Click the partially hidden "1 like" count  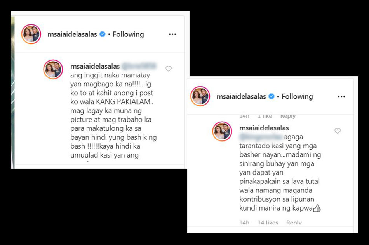265,116
